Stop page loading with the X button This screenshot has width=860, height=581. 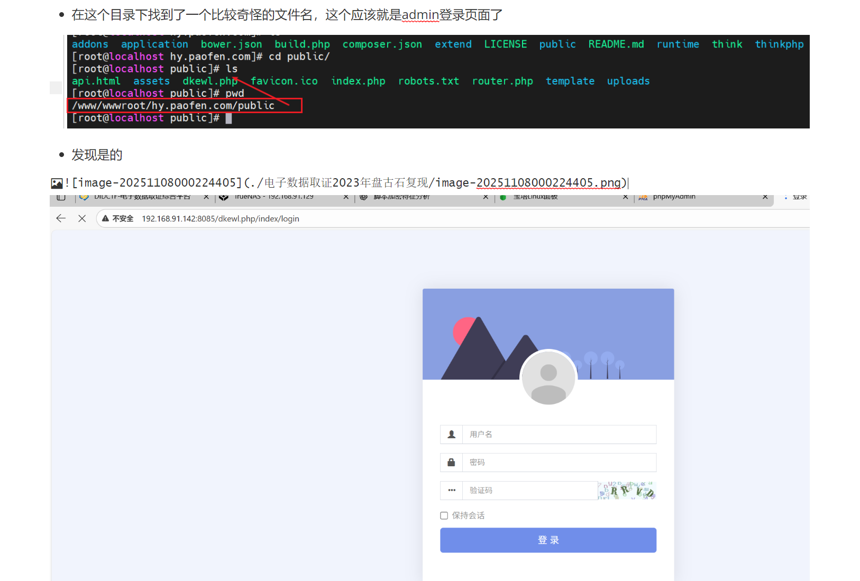pyautogui.click(x=82, y=218)
